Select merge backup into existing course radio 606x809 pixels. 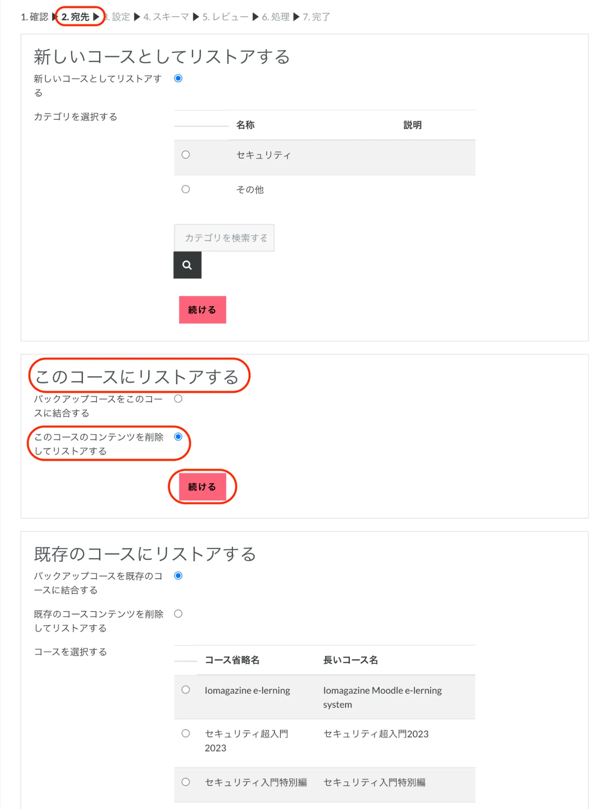(x=178, y=575)
